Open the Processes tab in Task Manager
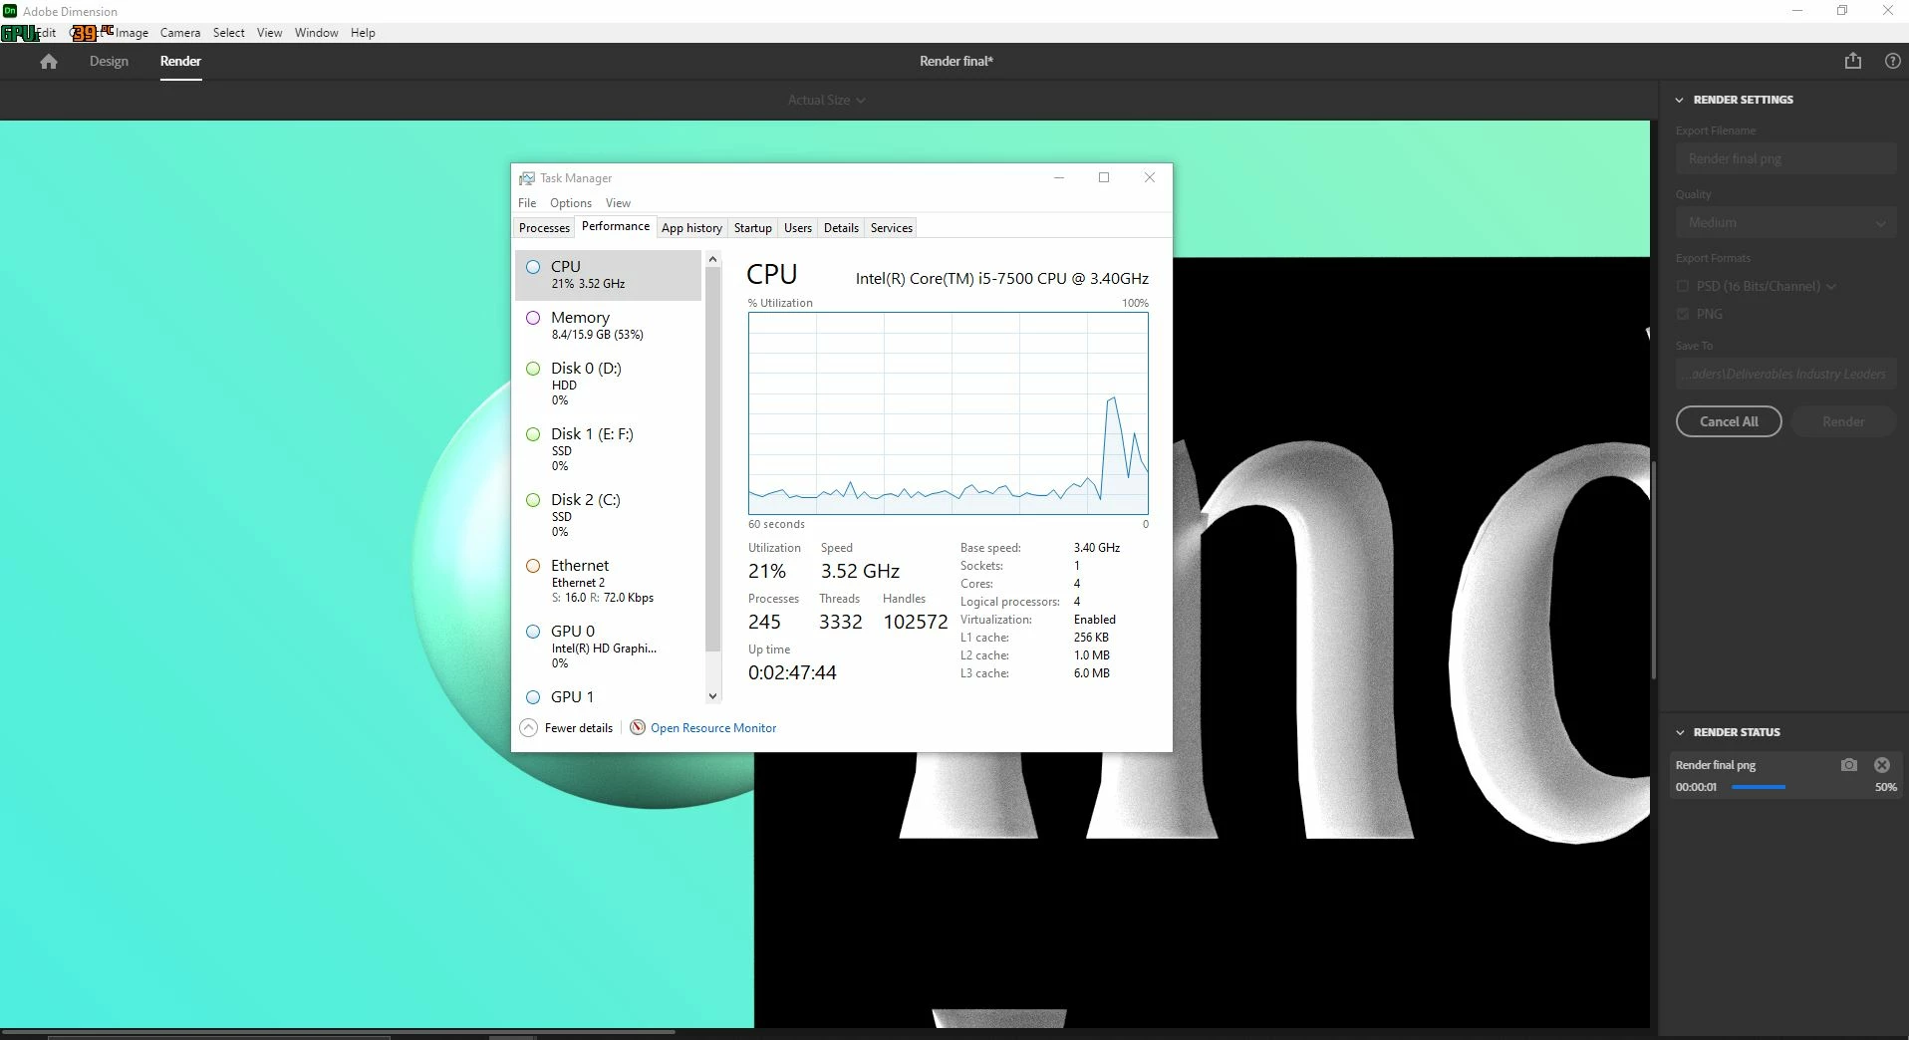Screen dimensions: 1909x1040 click(544, 228)
